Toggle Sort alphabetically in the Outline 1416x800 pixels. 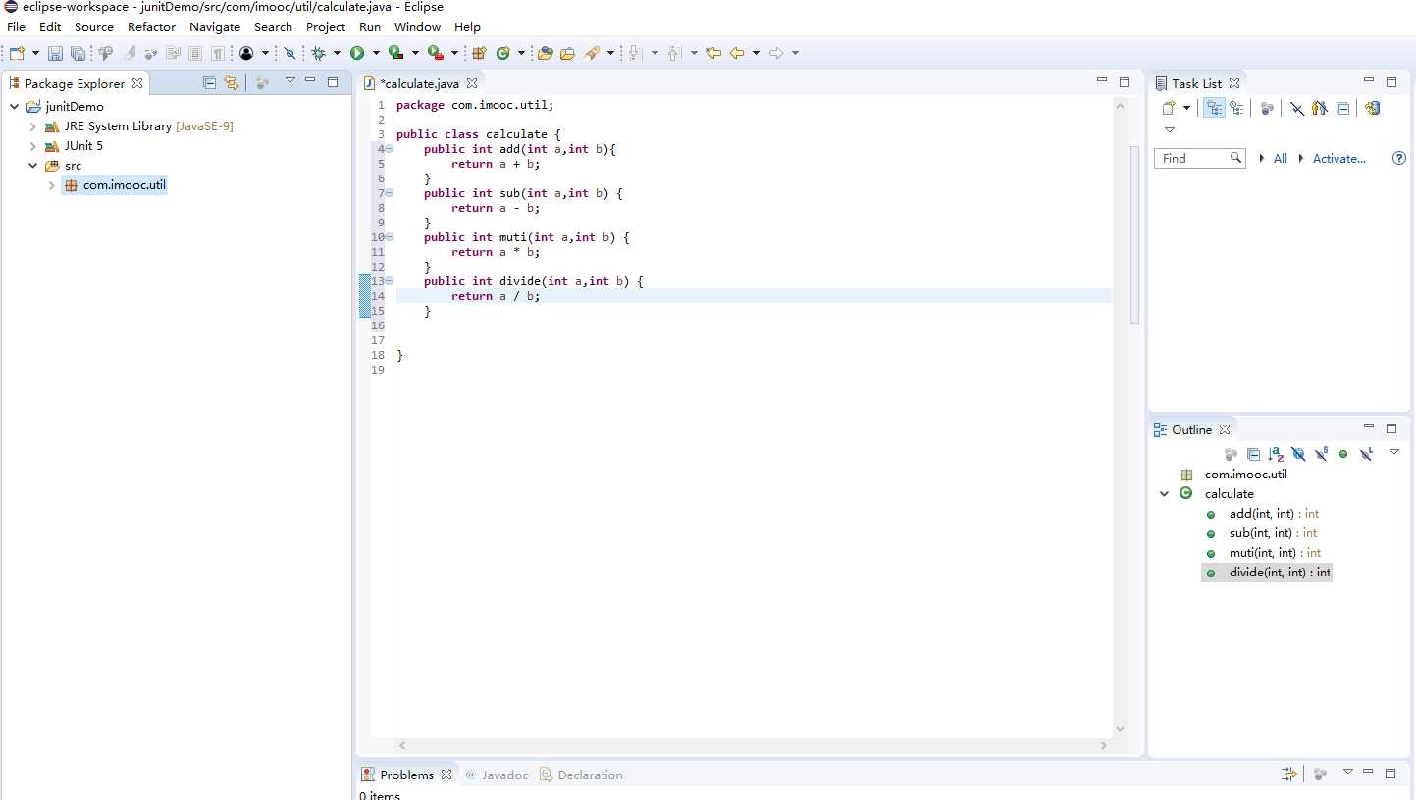pyautogui.click(x=1276, y=454)
